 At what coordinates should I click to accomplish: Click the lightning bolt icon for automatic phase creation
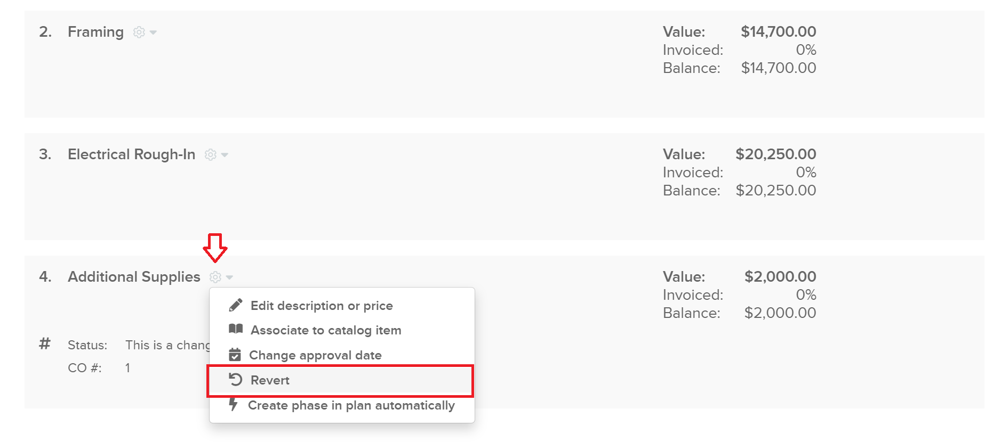click(x=235, y=405)
